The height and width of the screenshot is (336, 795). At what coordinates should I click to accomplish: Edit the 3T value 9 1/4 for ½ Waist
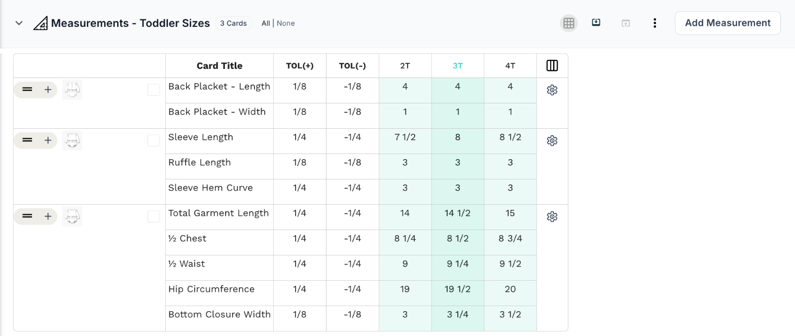pyautogui.click(x=458, y=268)
